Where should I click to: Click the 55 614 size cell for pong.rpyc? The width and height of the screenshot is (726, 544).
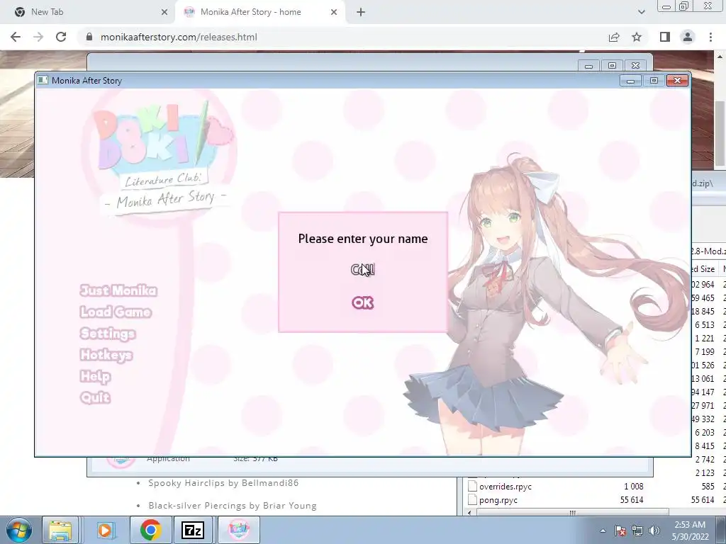tap(632, 500)
